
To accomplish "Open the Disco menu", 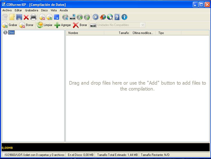I will coord(44,10).
